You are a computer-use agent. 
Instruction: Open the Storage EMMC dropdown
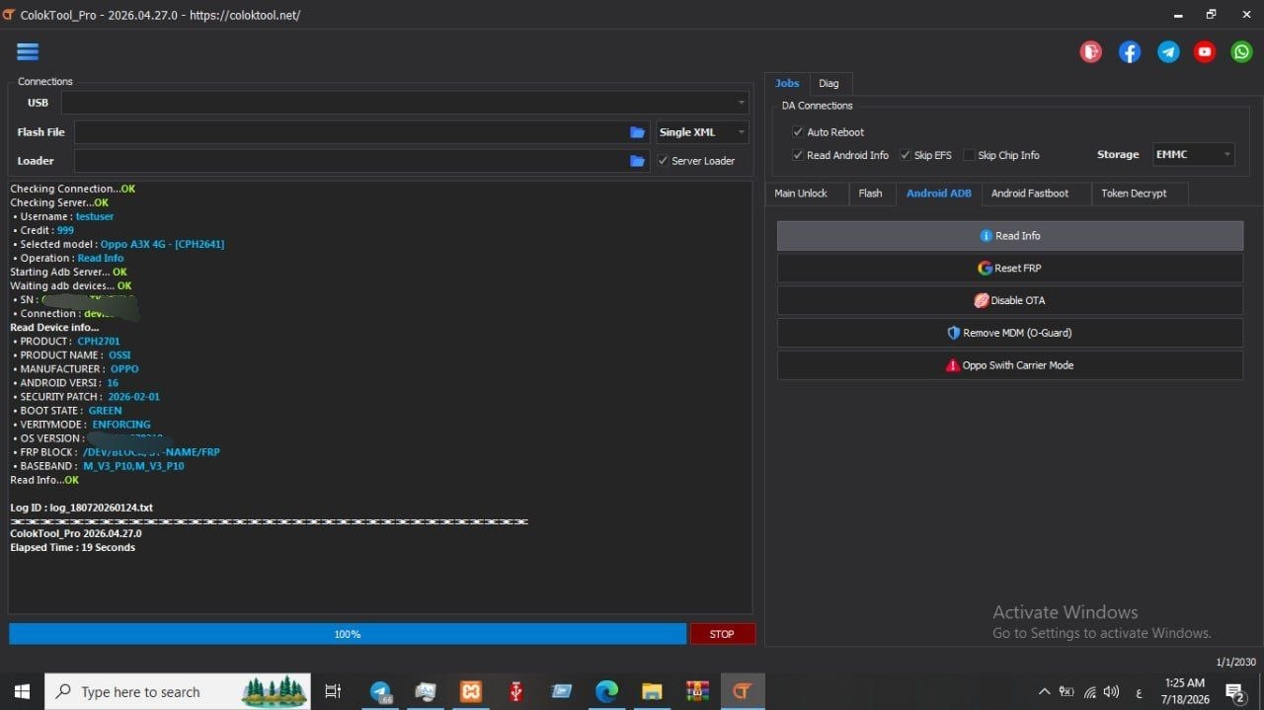(x=1193, y=155)
